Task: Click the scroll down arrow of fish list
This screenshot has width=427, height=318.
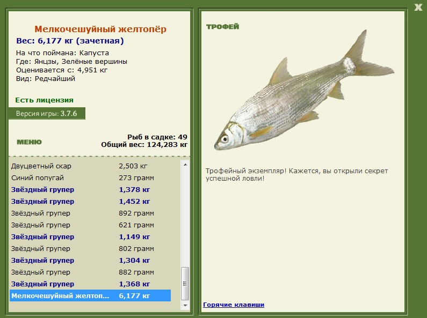Action: click(185, 306)
